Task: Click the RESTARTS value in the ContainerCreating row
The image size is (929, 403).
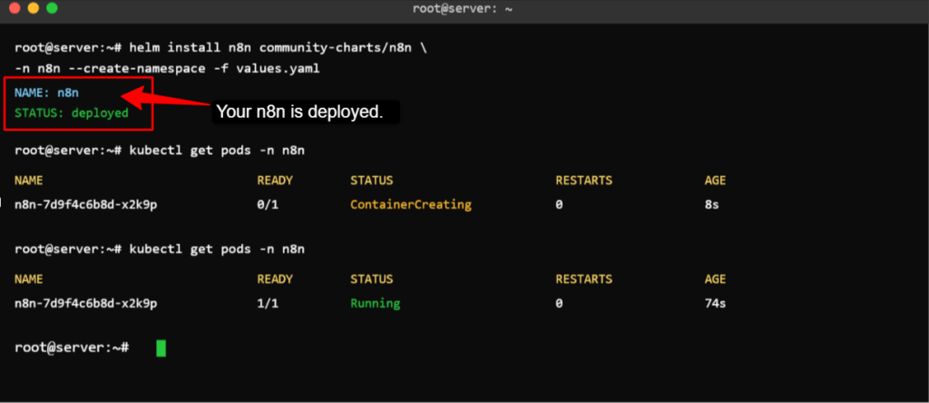Action: point(559,205)
